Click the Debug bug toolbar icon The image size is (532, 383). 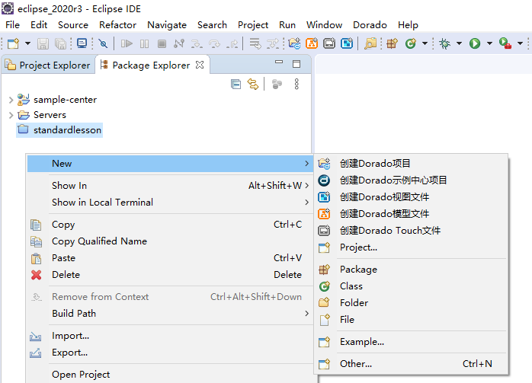pos(444,43)
